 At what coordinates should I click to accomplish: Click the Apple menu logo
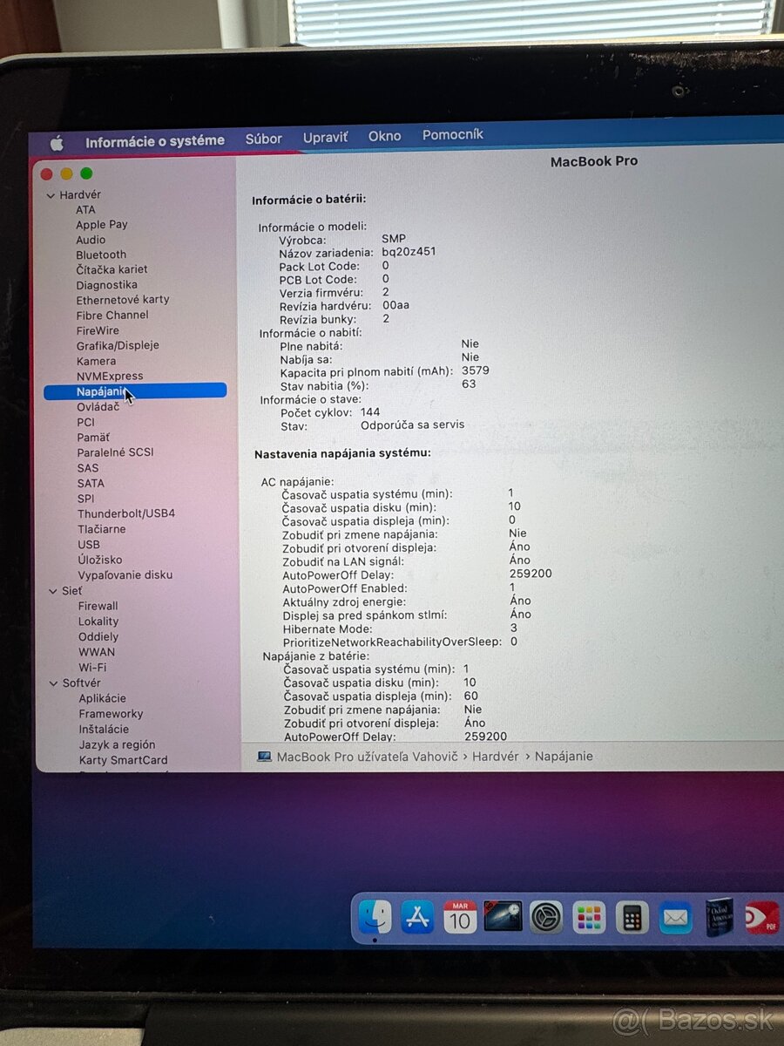[55, 139]
